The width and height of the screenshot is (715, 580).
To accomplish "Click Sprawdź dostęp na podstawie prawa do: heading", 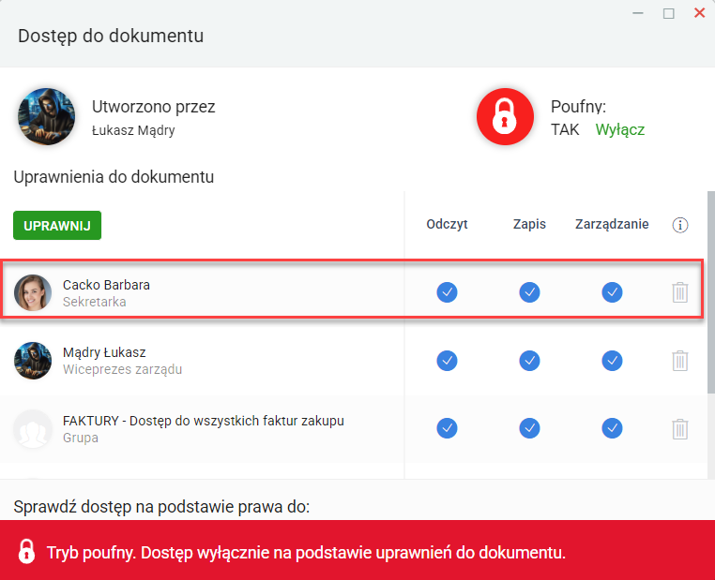I will [161, 507].
